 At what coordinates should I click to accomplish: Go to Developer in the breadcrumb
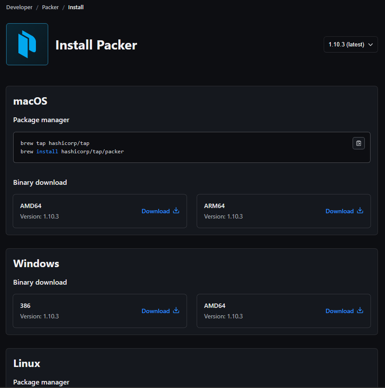click(x=20, y=7)
